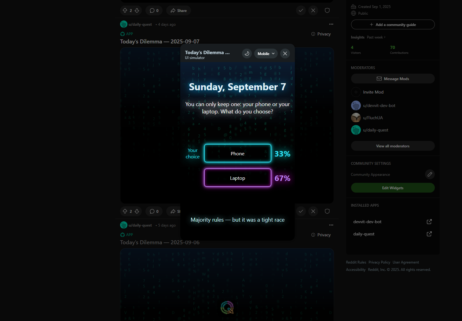Click the Invite Mod plus icon
This screenshot has width=462, height=321.
click(x=356, y=92)
